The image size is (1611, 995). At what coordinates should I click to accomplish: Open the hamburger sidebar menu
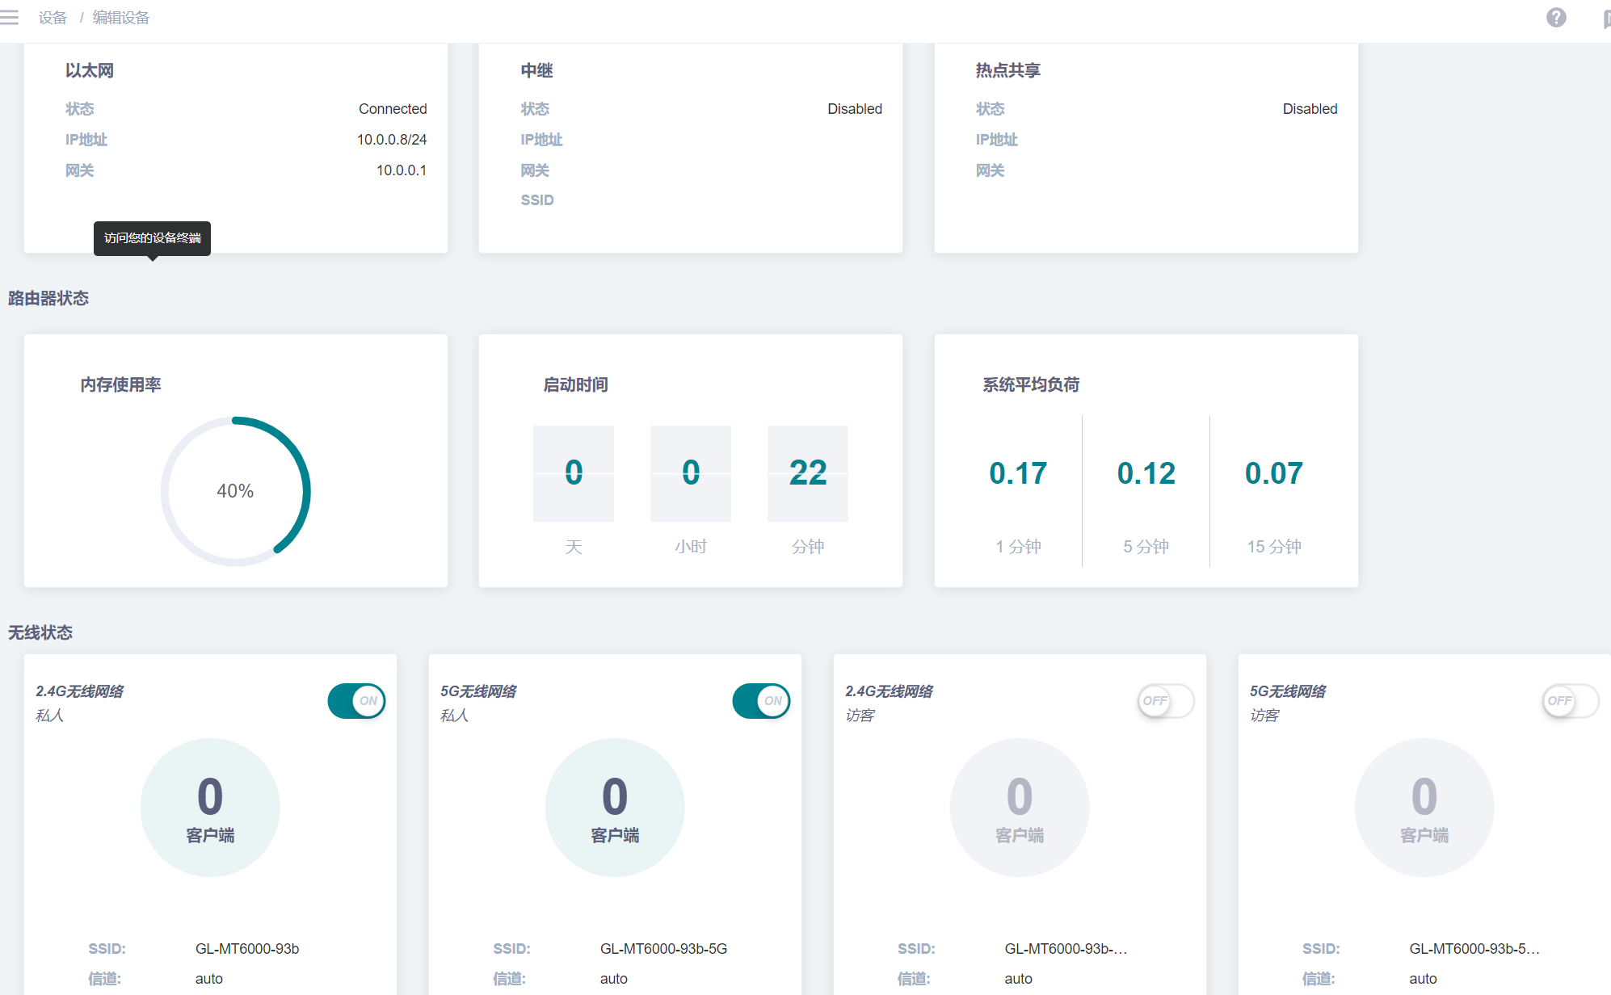coord(9,17)
